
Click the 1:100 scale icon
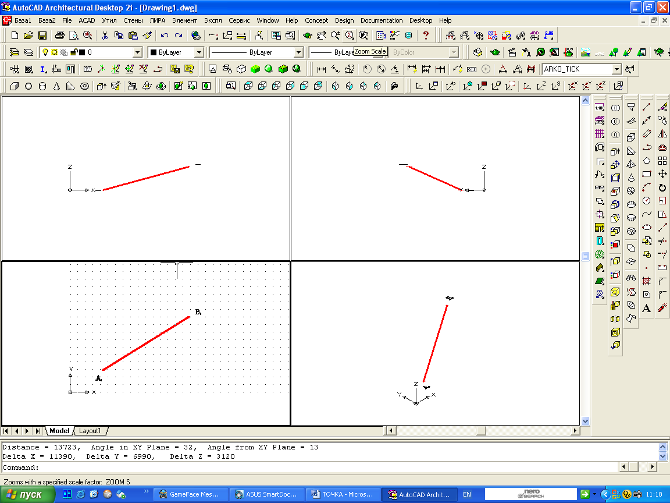[x=600, y=107]
